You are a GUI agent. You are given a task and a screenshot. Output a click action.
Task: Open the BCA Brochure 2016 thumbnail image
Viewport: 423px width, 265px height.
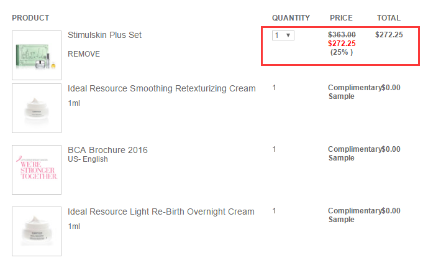pyautogui.click(x=37, y=170)
